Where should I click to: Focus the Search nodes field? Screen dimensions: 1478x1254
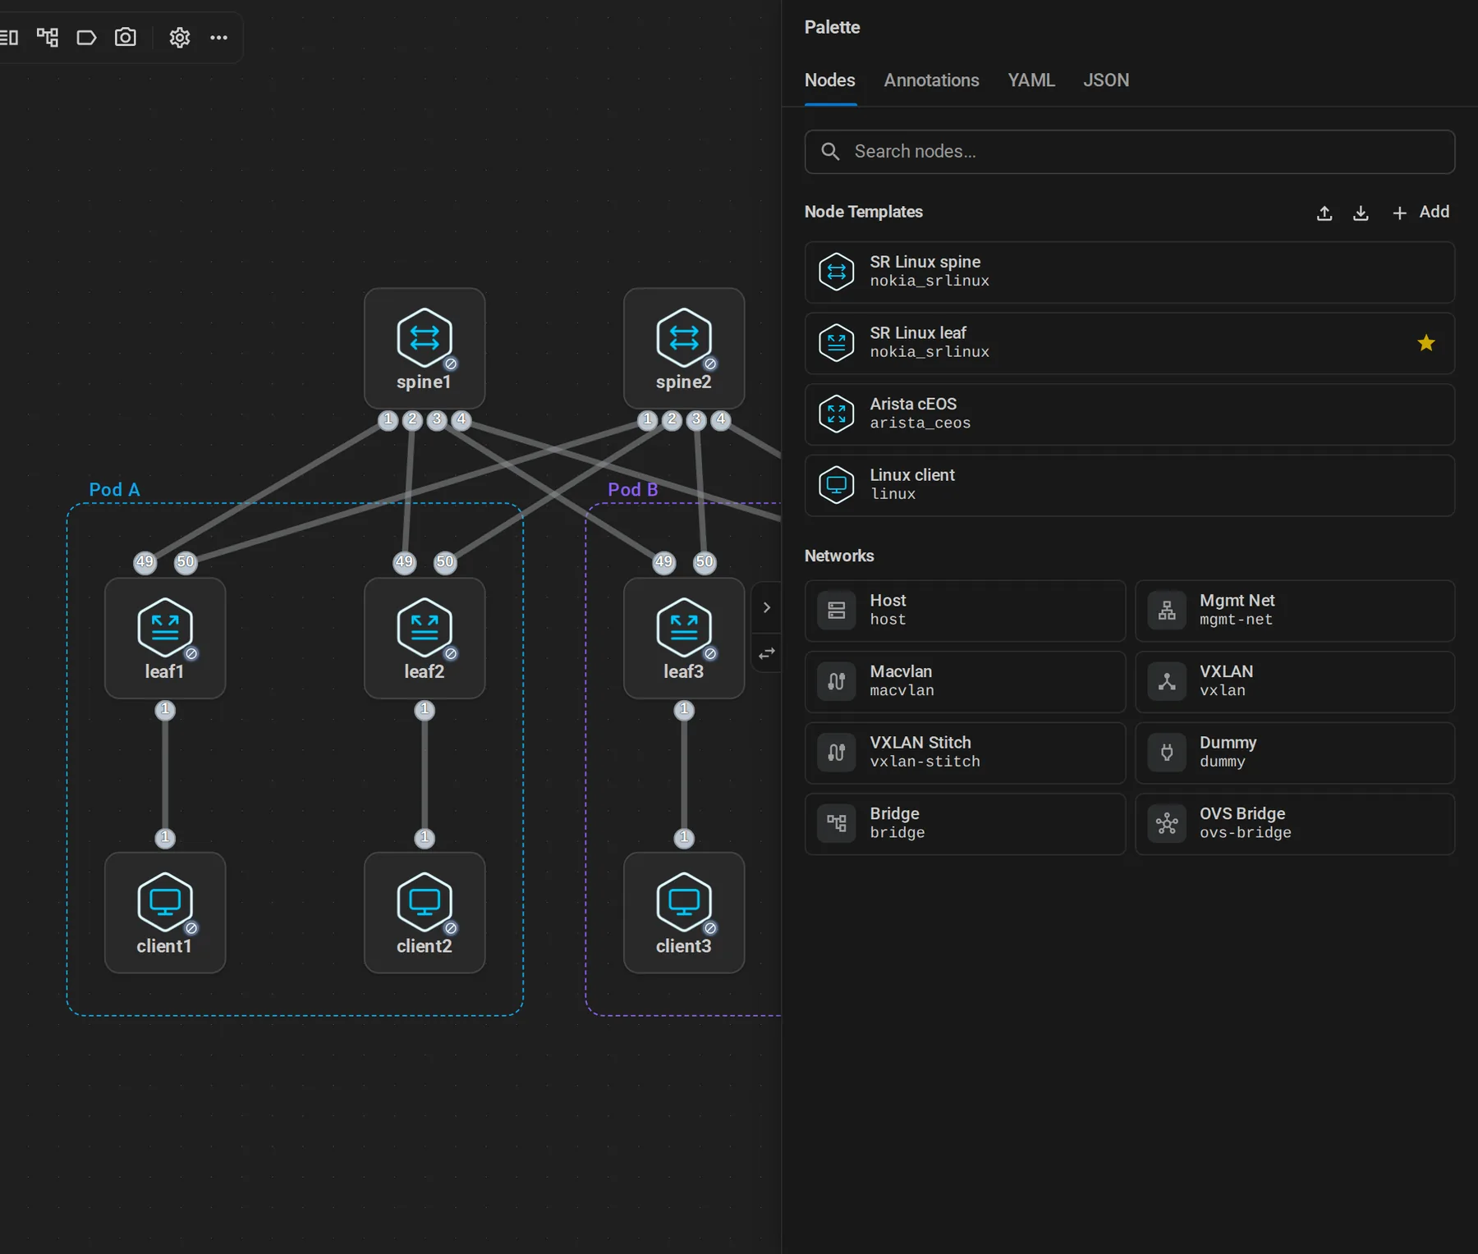point(1129,152)
